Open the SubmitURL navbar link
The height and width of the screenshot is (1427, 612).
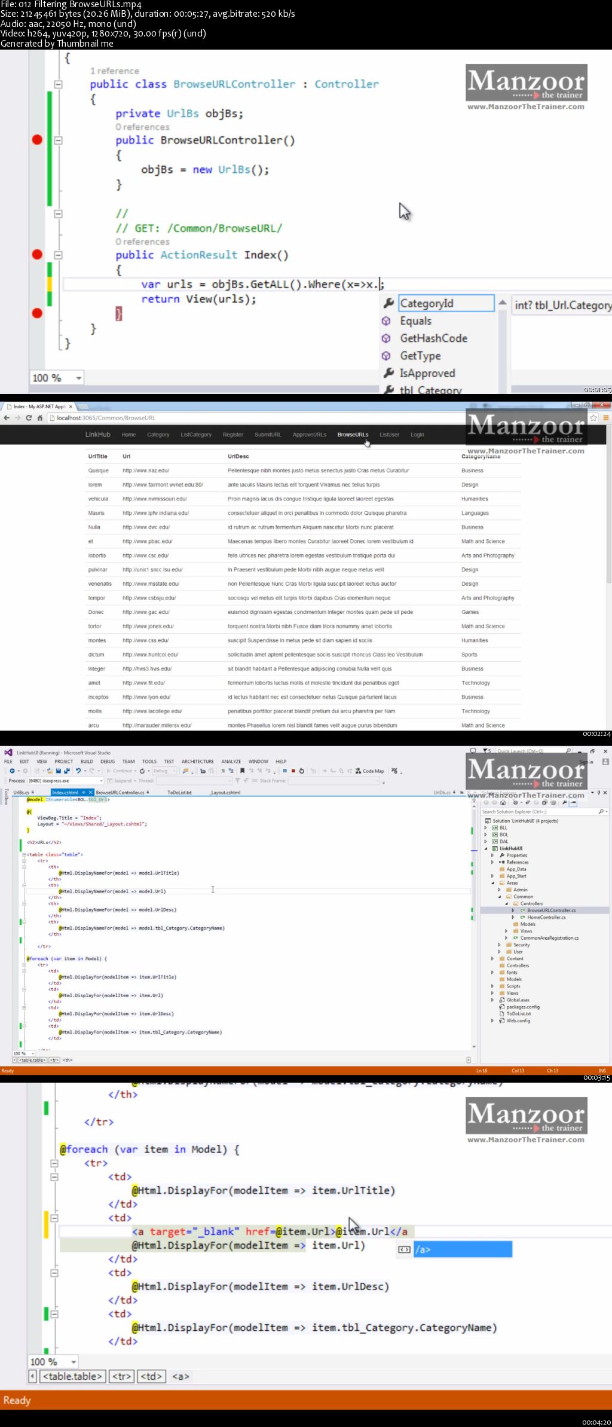tap(268, 435)
